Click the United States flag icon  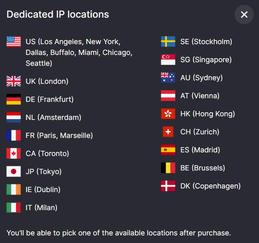14,42
